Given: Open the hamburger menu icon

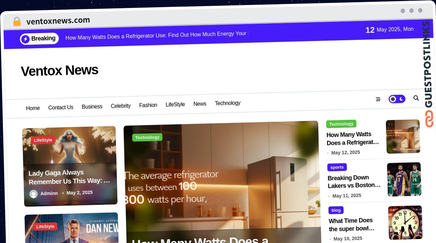Looking at the screenshot, I should 378,99.
